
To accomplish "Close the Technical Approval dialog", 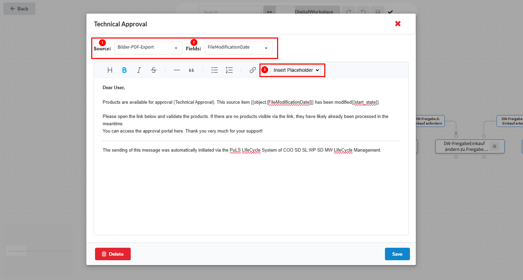I will (x=398, y=24).
